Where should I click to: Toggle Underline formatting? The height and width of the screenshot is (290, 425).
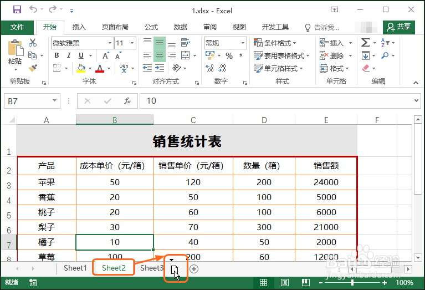point(81,55)
